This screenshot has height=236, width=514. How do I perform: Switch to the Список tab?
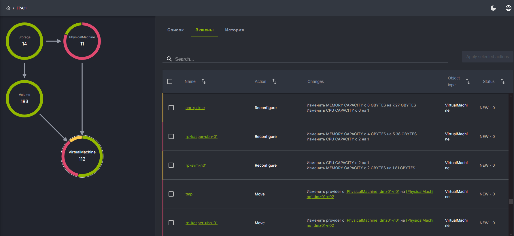[x=175, y=30]
